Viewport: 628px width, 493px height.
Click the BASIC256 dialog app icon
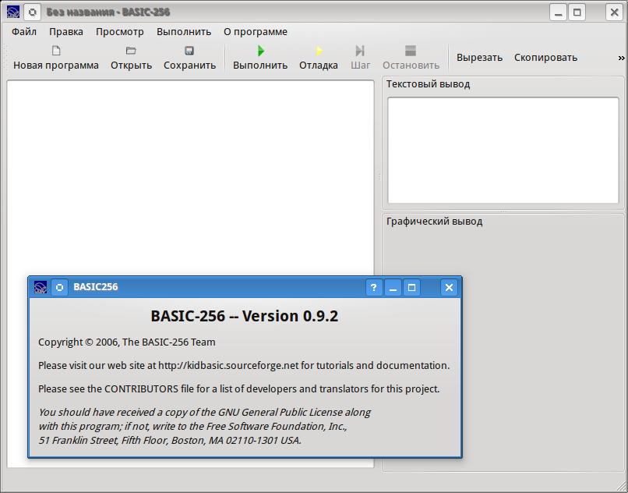tap(41, 287)
